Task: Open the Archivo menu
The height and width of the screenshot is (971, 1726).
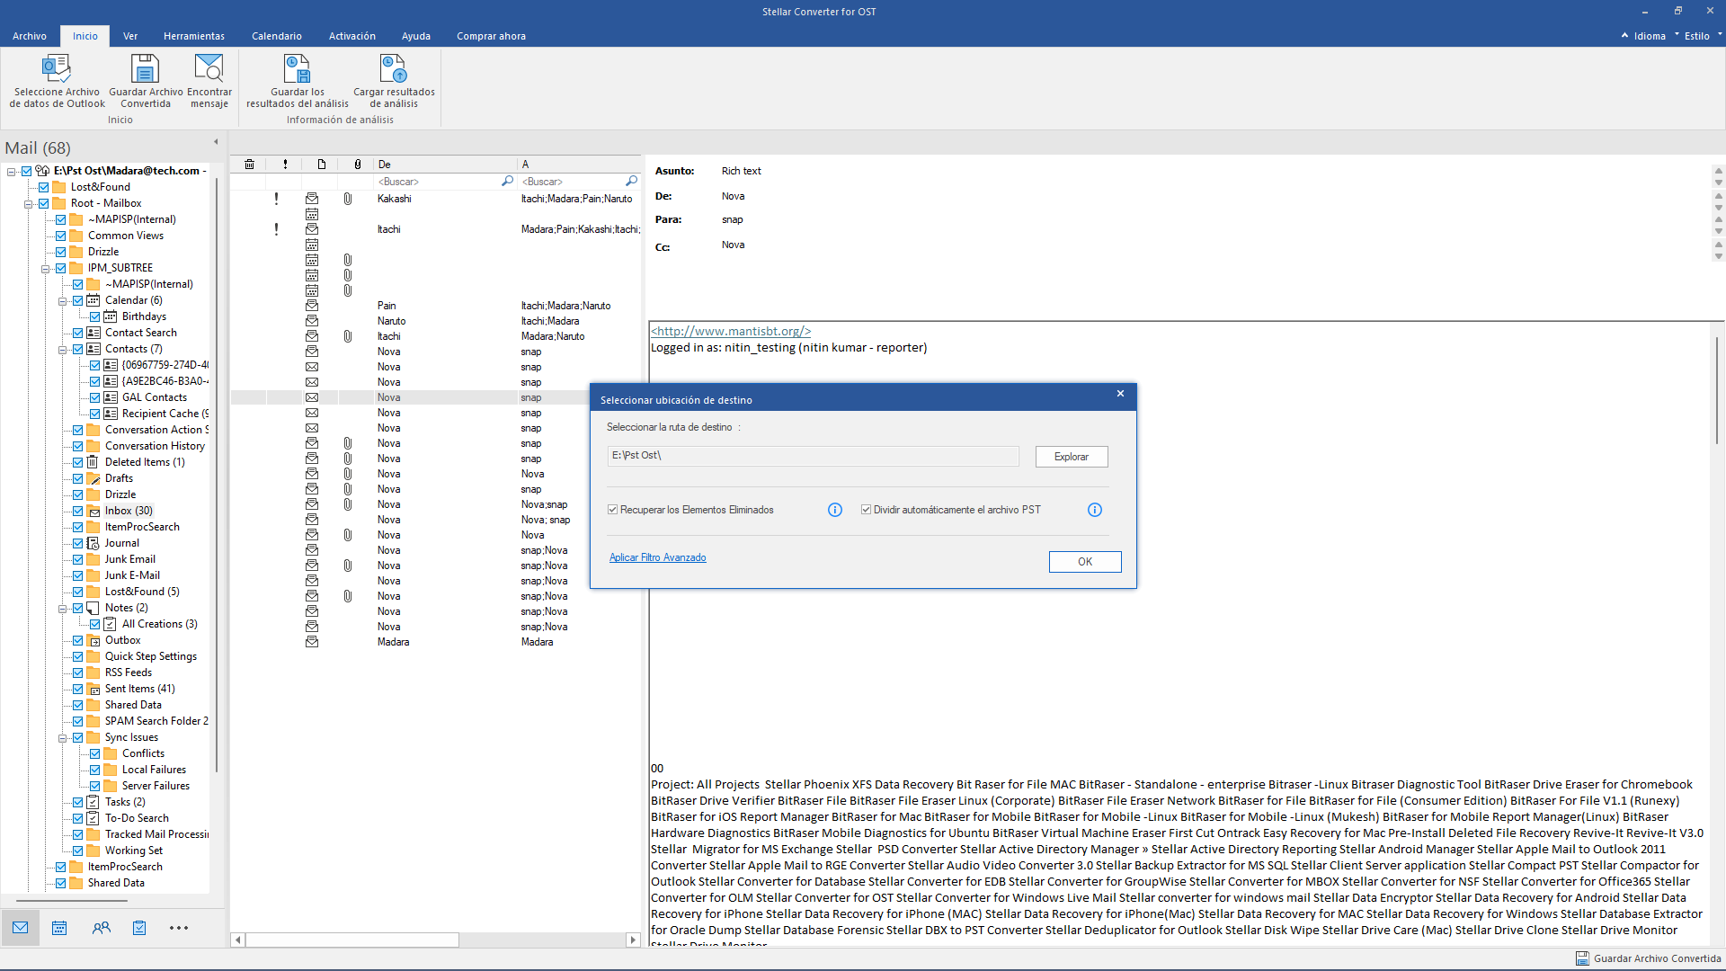Action: tap(30, 36)
